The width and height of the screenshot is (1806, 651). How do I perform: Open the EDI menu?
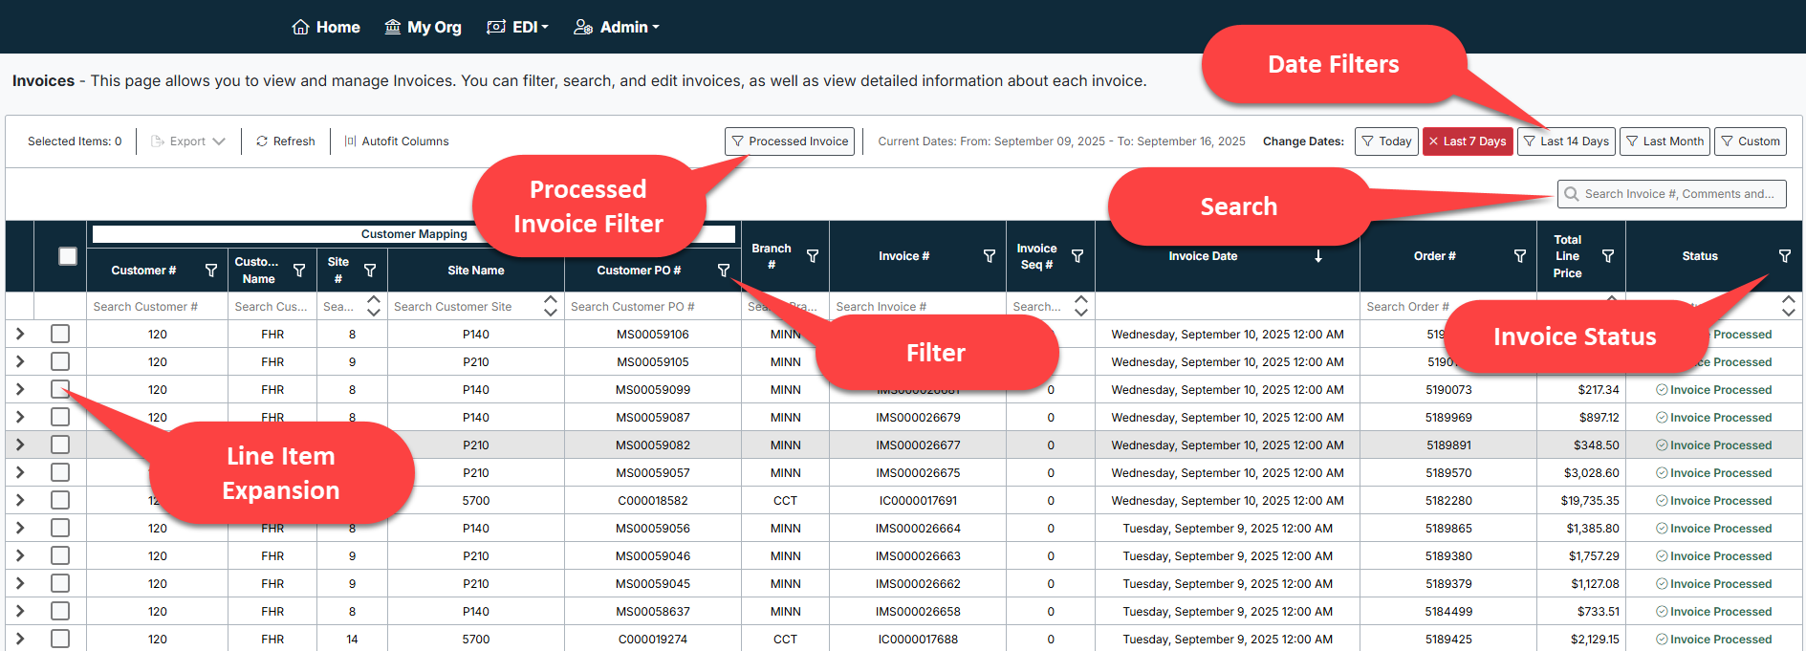[x=518, y=27]
